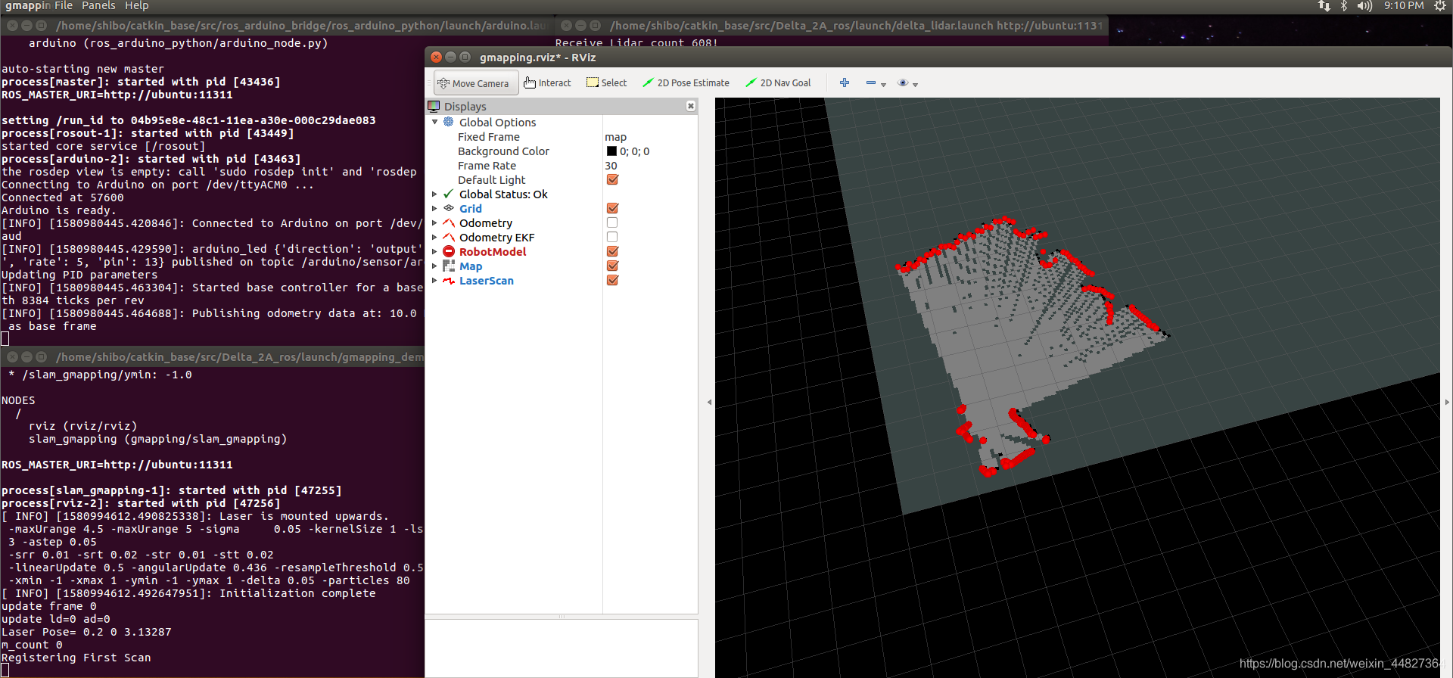This screenshot has height=678, width=1453.
Task: Close the Displays panel
Action: point(691,106)
